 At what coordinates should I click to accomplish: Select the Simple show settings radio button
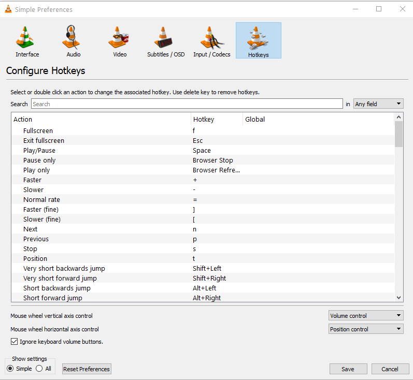10,369
